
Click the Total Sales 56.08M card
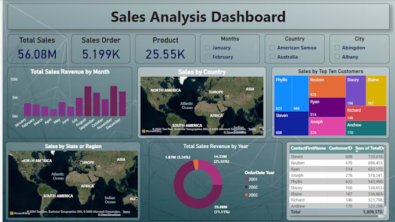[37, 49]
